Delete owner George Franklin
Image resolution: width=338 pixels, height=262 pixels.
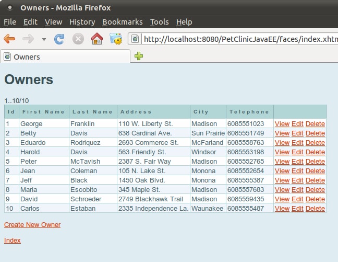tap(315, 124)
